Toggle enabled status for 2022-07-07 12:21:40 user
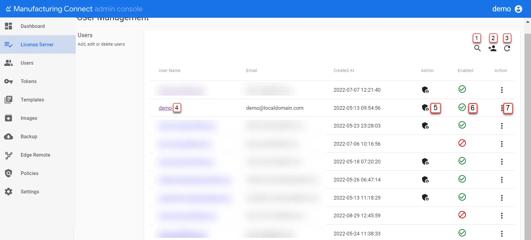This screenshot has height=240, width=531. click(462, 89)
